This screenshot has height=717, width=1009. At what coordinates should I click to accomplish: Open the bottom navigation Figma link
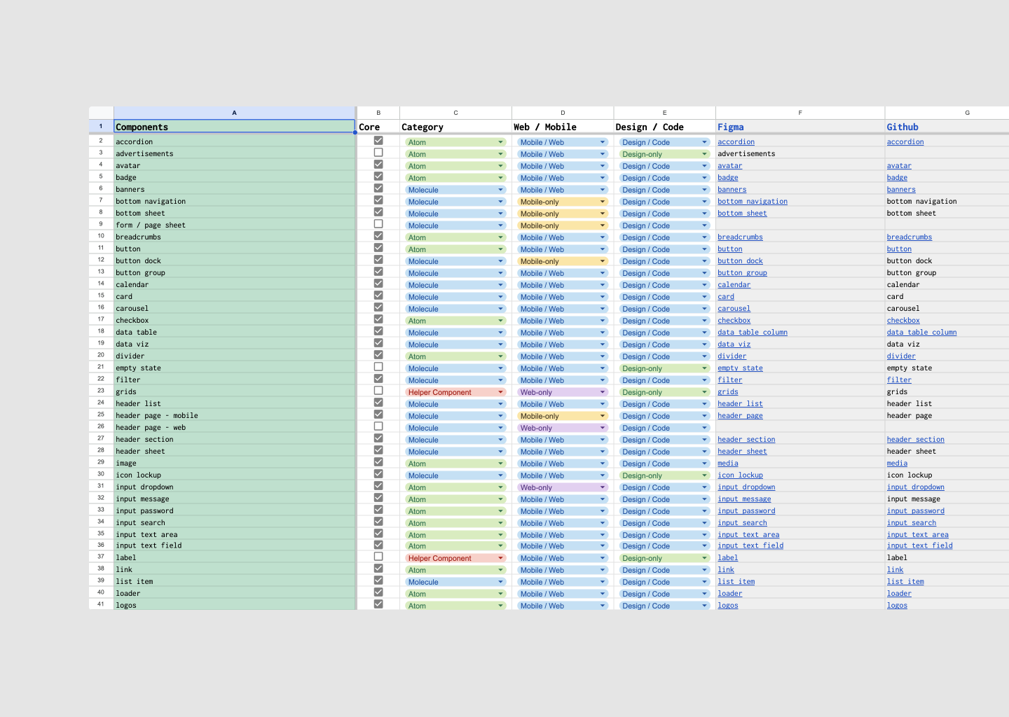pos(752,201)
